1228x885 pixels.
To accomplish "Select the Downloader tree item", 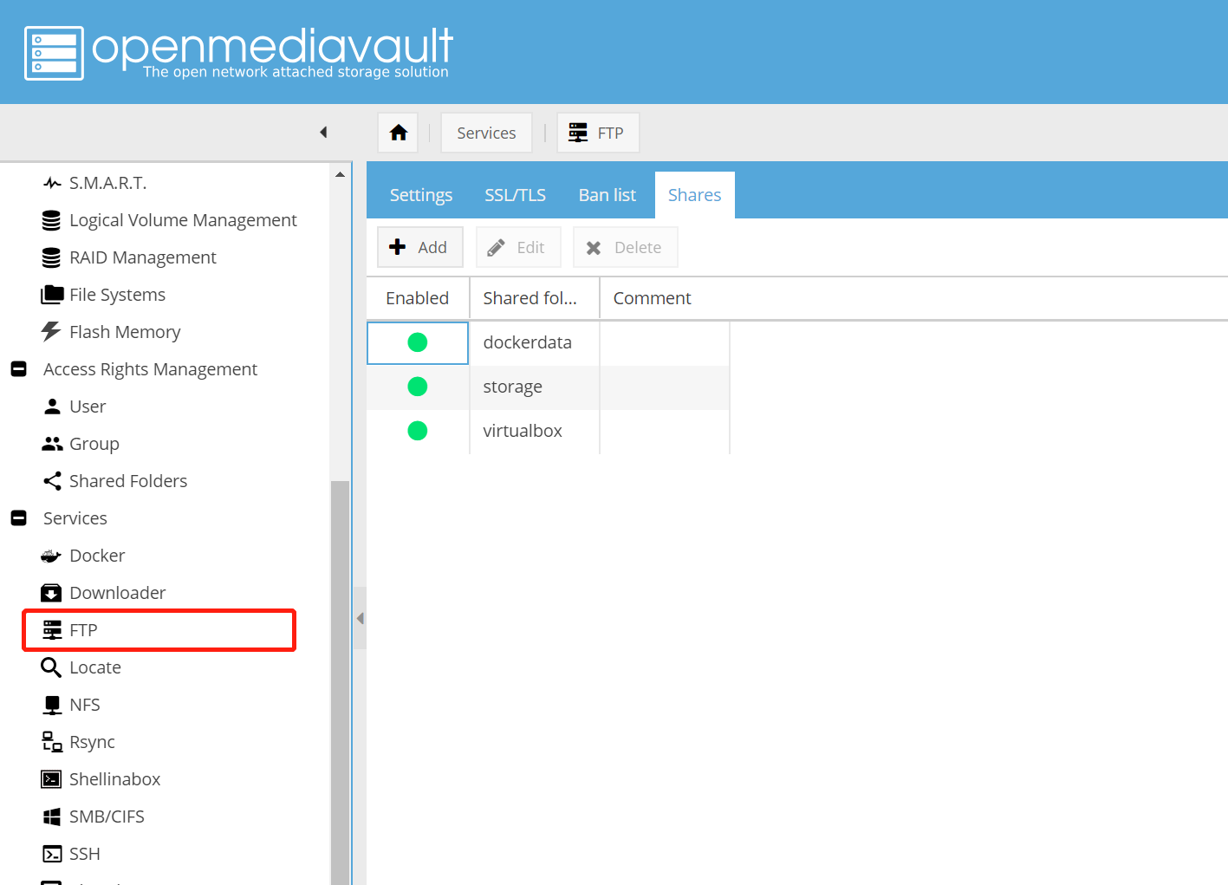I will point(118,593).
